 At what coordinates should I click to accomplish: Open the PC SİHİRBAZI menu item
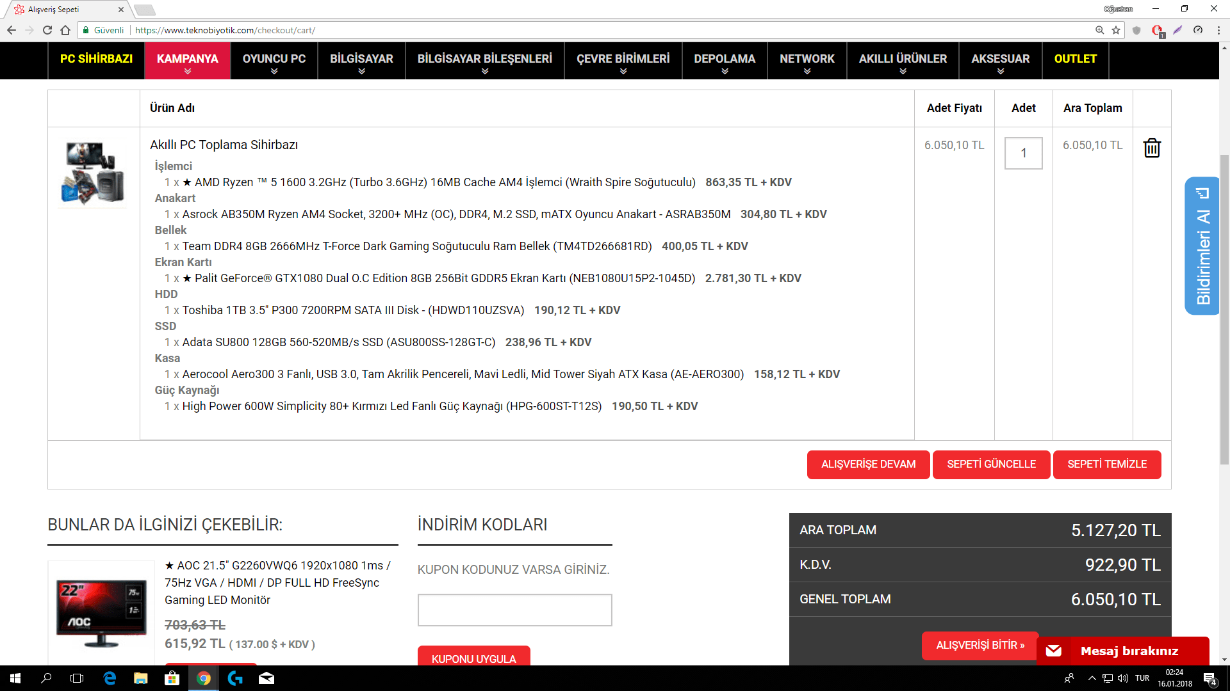pos(96,59)
